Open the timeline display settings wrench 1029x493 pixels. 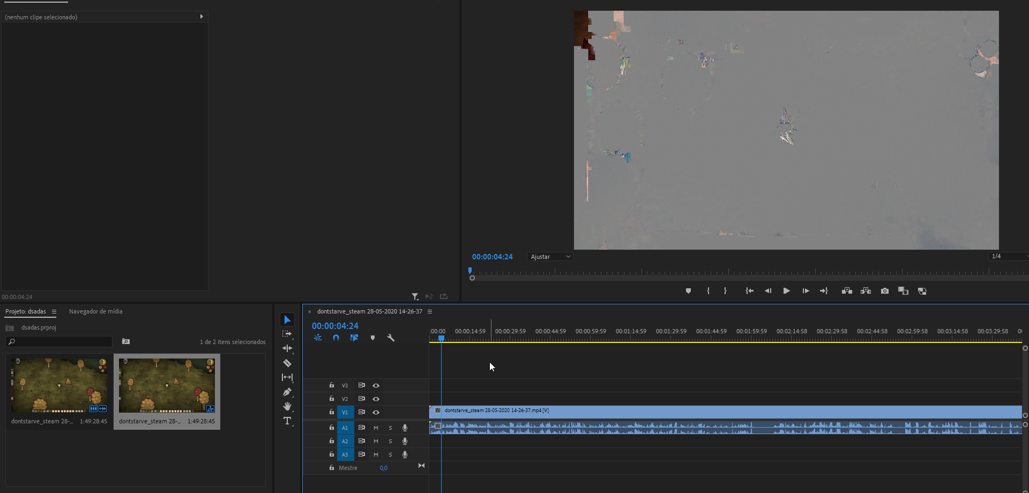(391, 338)
